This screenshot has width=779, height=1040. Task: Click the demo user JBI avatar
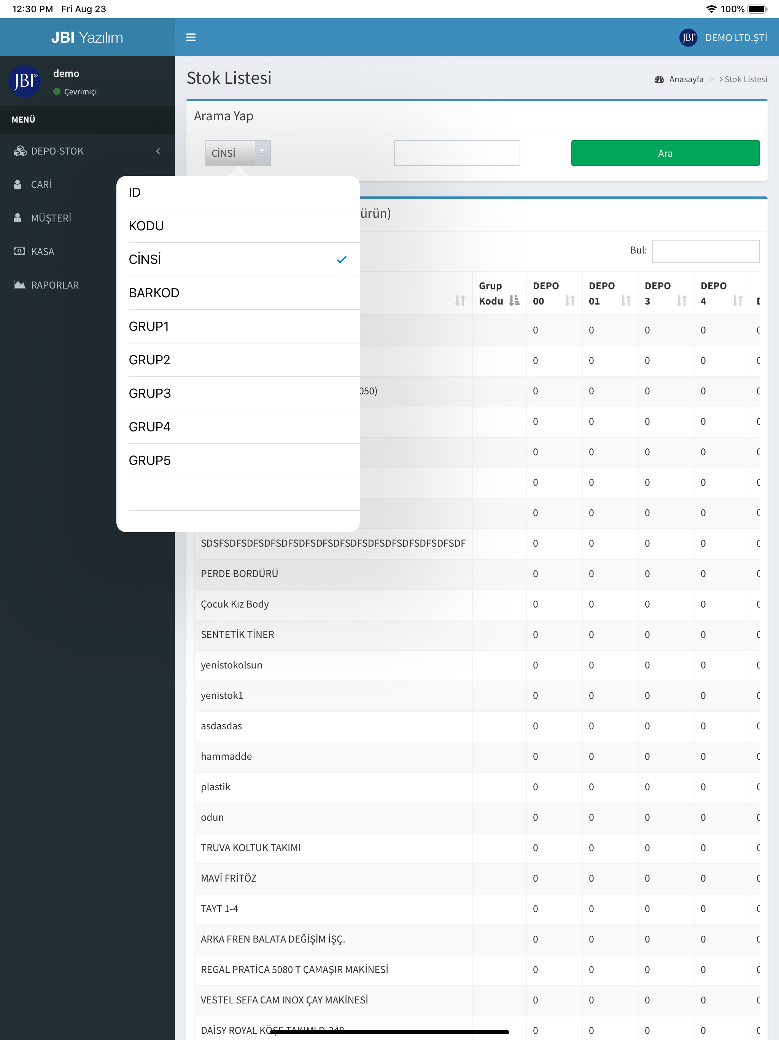pyautogui.click(x=25, y=81)
